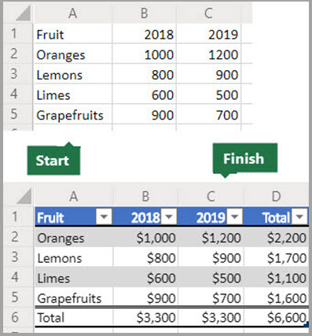The height and width of the screenshot is (336, 312).
Task: Open the Total column filter dropdown
Action: click(299, 216)
